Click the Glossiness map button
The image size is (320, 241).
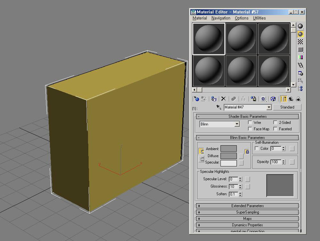(x=247, y=187)
